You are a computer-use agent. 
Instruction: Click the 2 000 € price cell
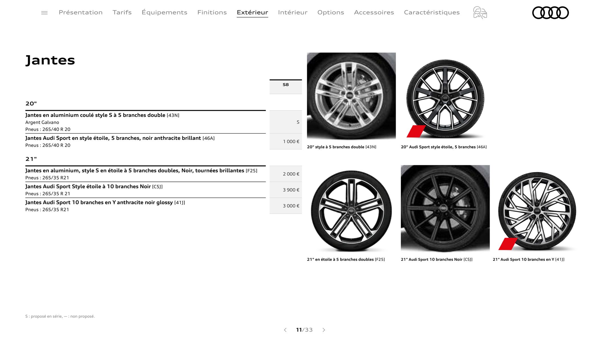click(286, 174)
